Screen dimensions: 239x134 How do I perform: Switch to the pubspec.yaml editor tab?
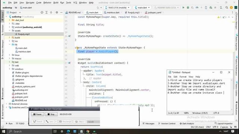[x=154, y=12]
